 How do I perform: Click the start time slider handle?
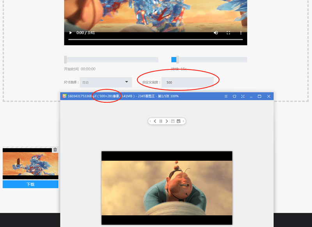pos(66,60)
